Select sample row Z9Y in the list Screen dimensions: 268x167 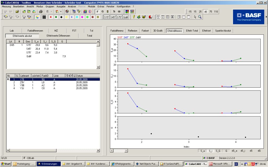22,82
